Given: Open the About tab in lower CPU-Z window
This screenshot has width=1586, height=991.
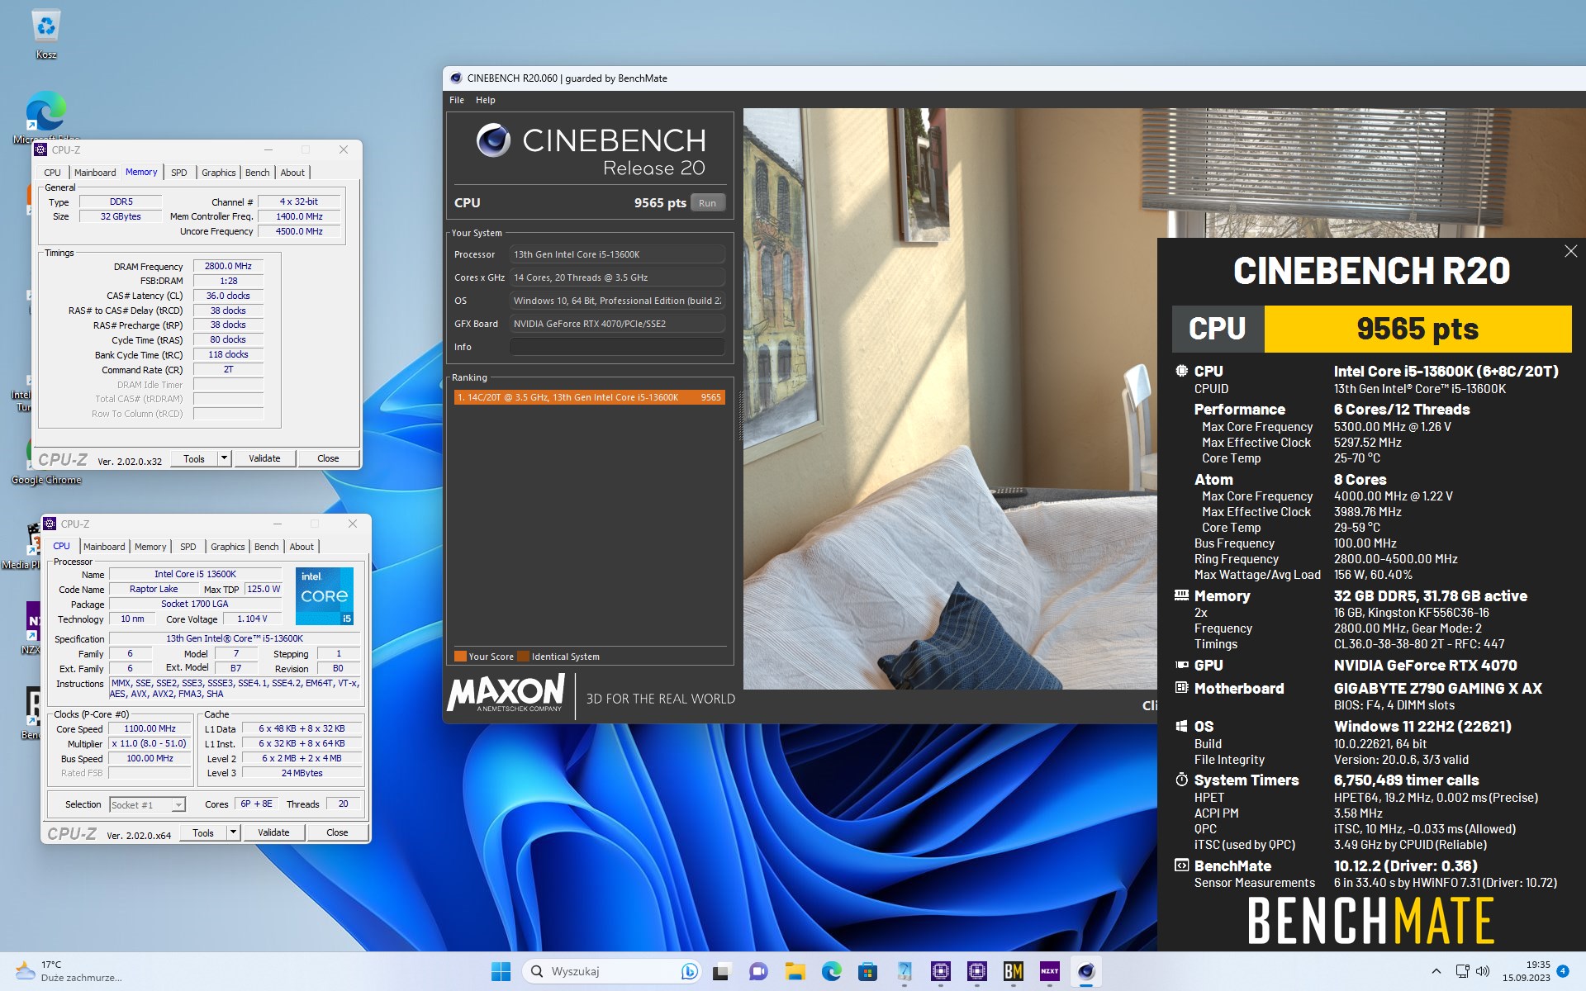Looking at the screenshot, I should coord(302,547).
